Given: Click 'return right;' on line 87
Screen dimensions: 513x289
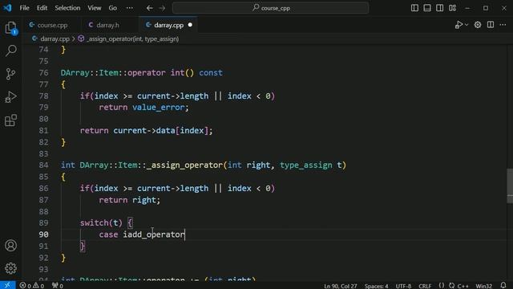Looking at the screenshot, I should (130, 200).
